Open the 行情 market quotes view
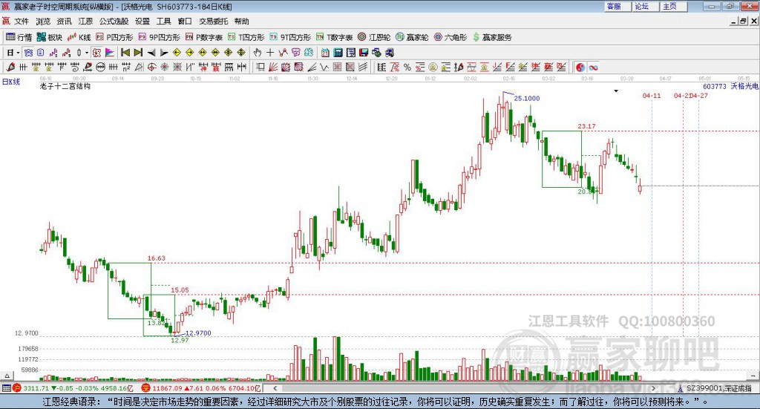The image size is (760, 409). click(19, 37)
